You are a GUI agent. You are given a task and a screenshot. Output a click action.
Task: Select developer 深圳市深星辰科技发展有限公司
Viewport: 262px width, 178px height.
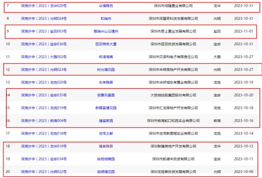(173, 18)
